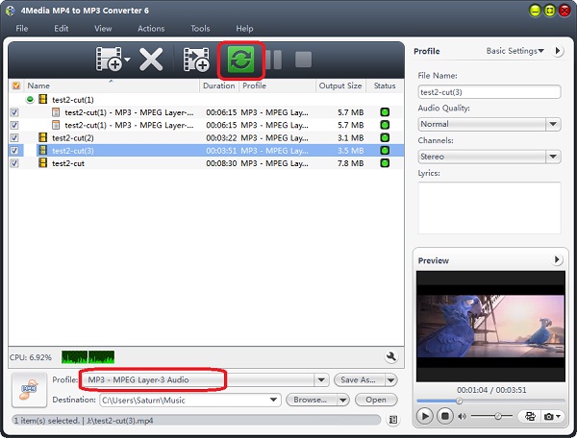The height and width of the screenshot is (438, 577).
Task: Toggle the checkbox for test2-cut(3)
Action: tap(14, 151)
